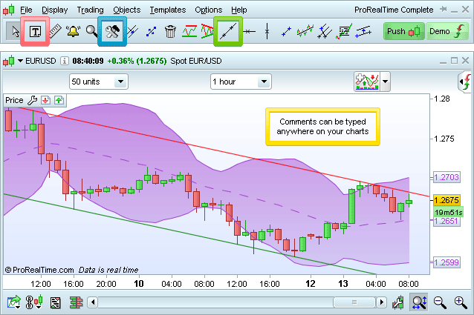Open the Trading menu

coord(90,10)
